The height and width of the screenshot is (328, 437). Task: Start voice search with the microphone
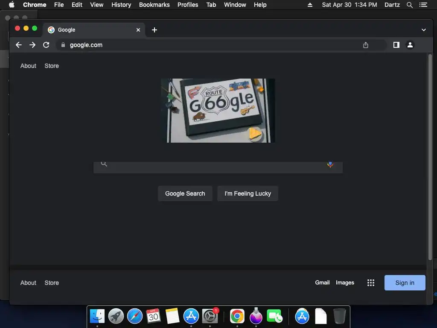coord(330,164)
